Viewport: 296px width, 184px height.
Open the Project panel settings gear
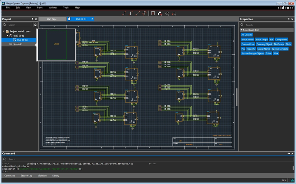point(35,25)
